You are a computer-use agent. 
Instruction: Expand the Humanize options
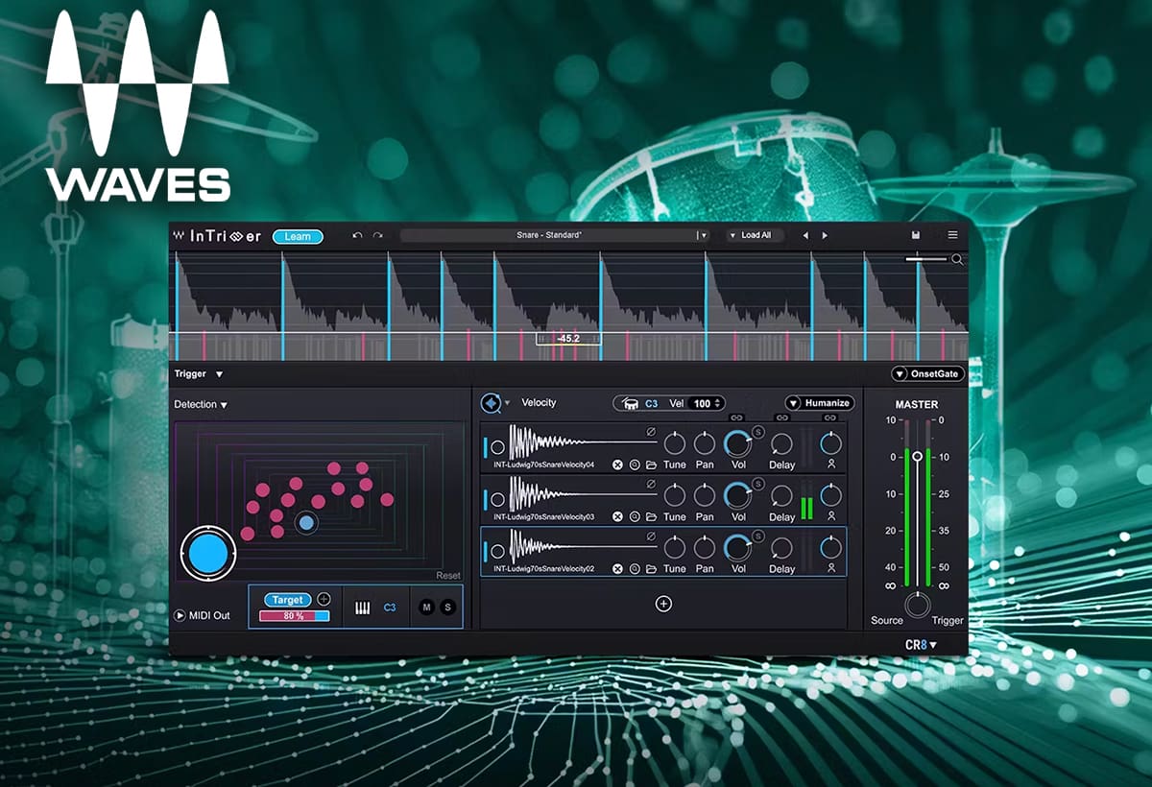pyautogui.click(x=819, y=403)
